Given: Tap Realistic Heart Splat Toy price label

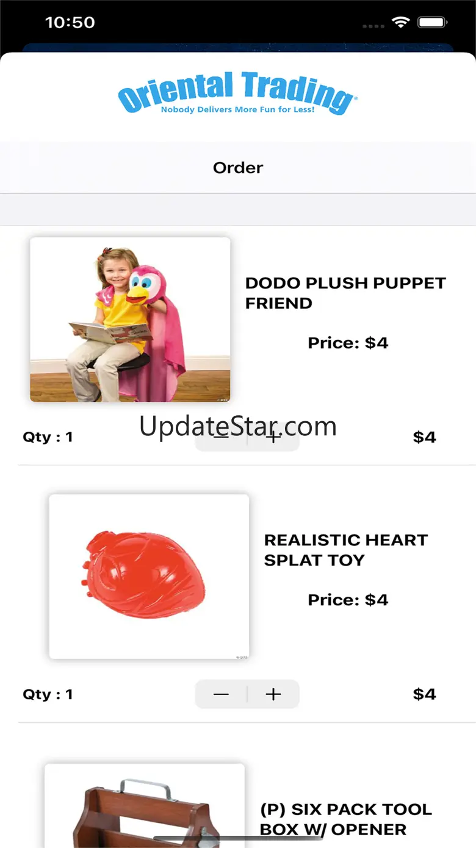Looking at the screenshot, I should [x=348, y=600].
